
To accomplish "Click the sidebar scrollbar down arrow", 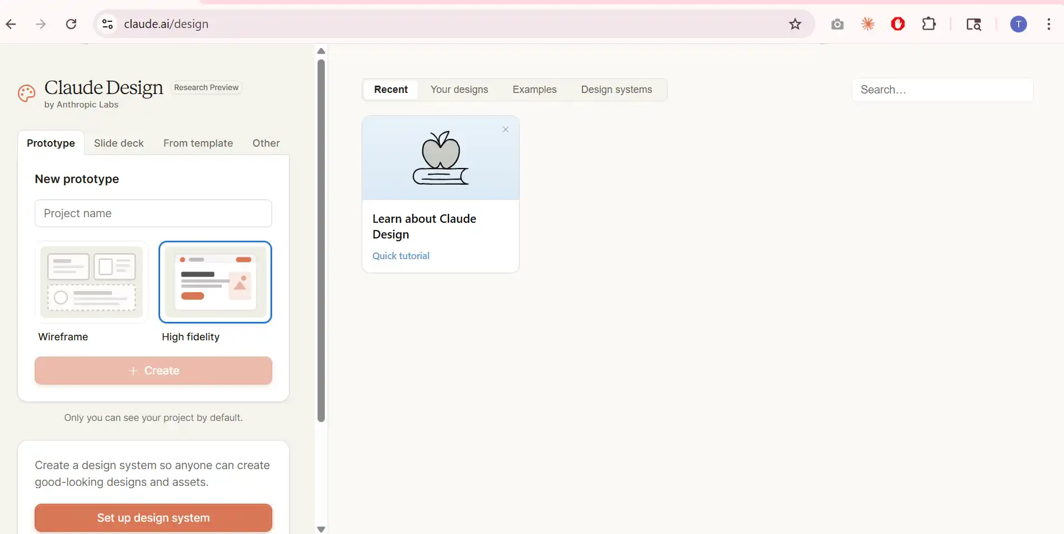I will pos(321,529).
